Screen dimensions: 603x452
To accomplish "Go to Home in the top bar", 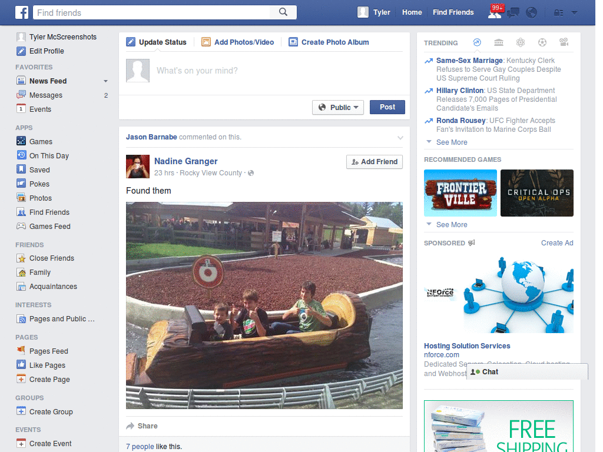I will (412, 12).
